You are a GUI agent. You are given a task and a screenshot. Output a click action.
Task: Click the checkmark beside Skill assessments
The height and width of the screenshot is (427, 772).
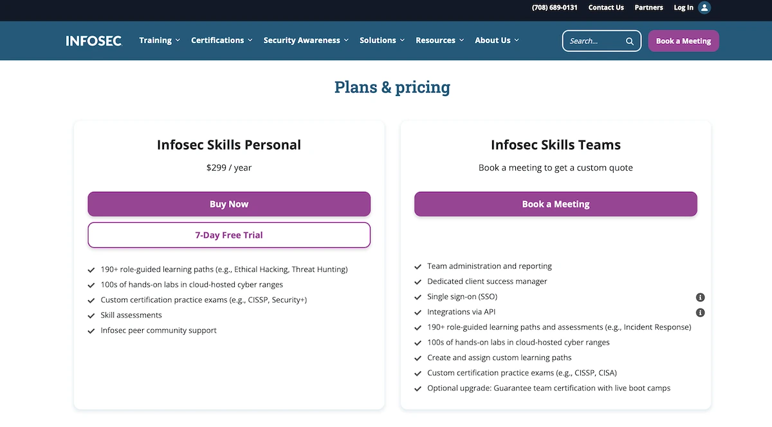(91, 315)
